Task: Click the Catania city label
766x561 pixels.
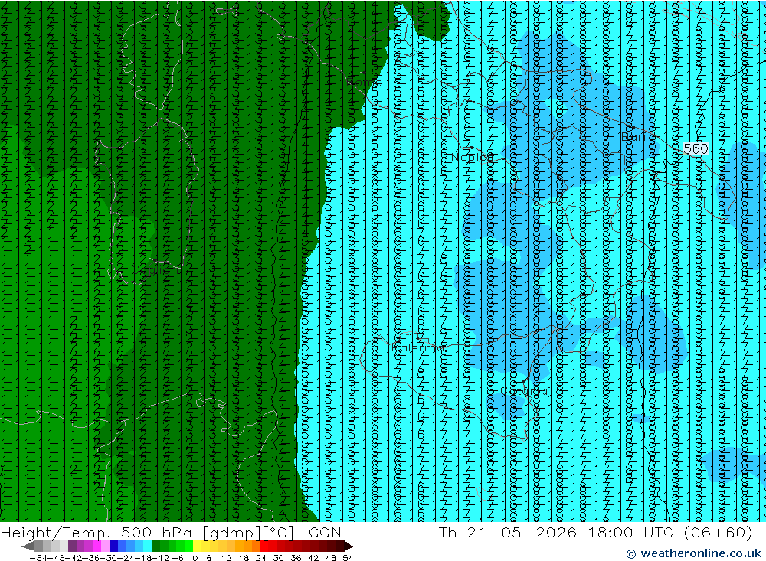Action: pyautogui.click(x=524, y=391)
